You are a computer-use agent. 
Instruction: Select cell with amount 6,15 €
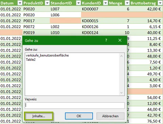click(x=146, y=27)
